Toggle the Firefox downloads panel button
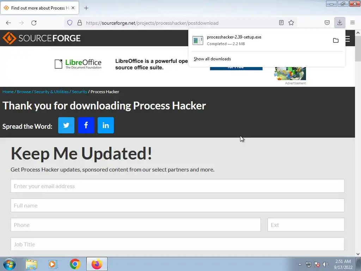 [339, 23]
